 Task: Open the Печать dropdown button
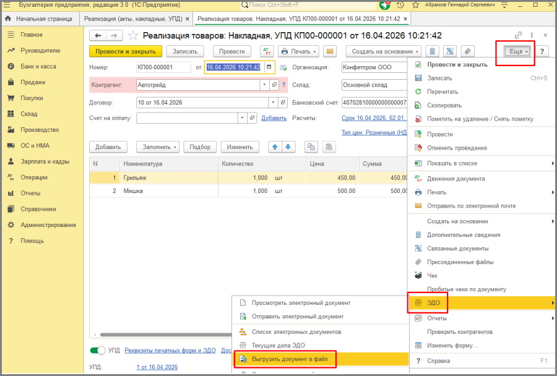click(x=298, y=51)
